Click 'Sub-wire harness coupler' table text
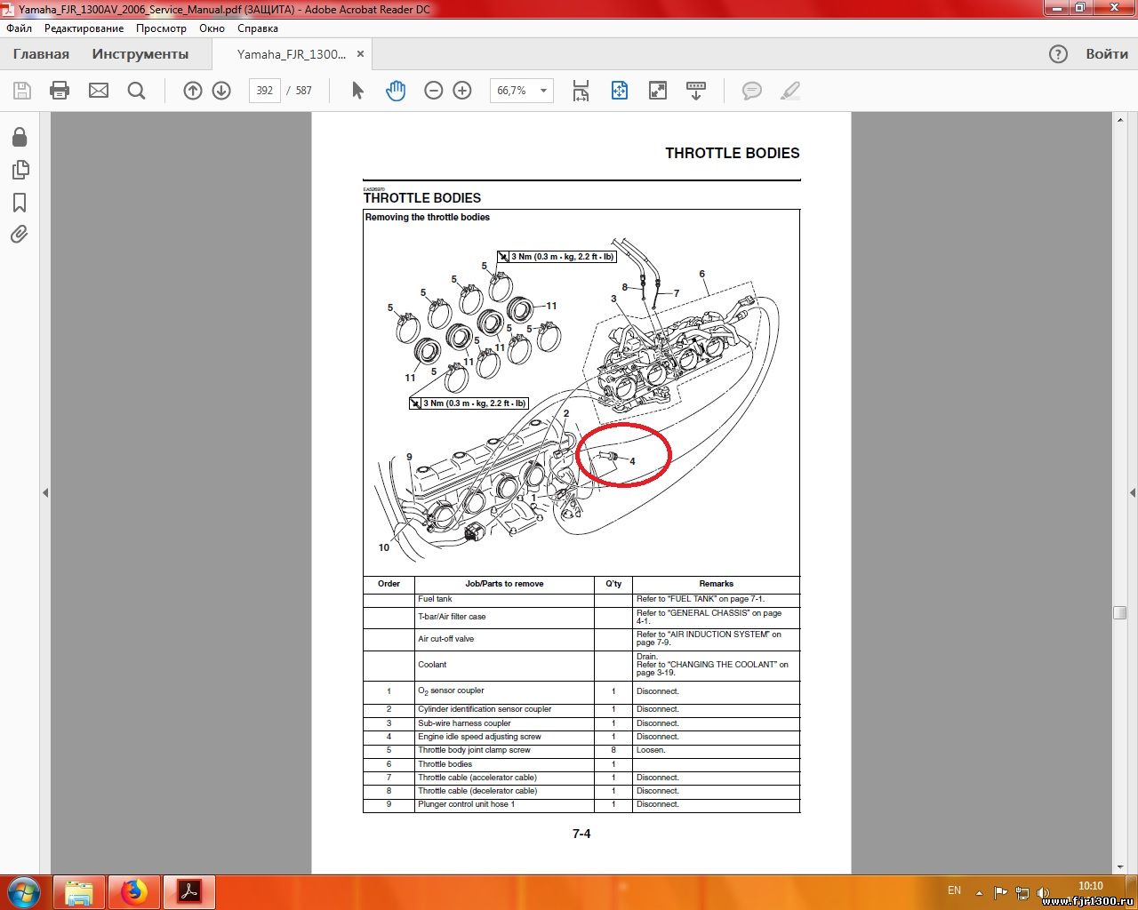Viewport: 1138px width, 910px height. (464, 723)
